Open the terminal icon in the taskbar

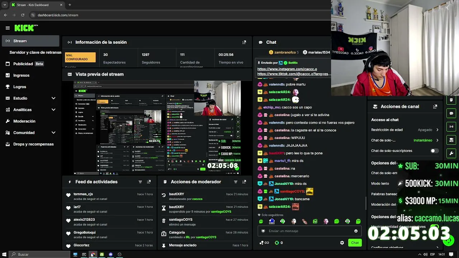click(84, 254)
